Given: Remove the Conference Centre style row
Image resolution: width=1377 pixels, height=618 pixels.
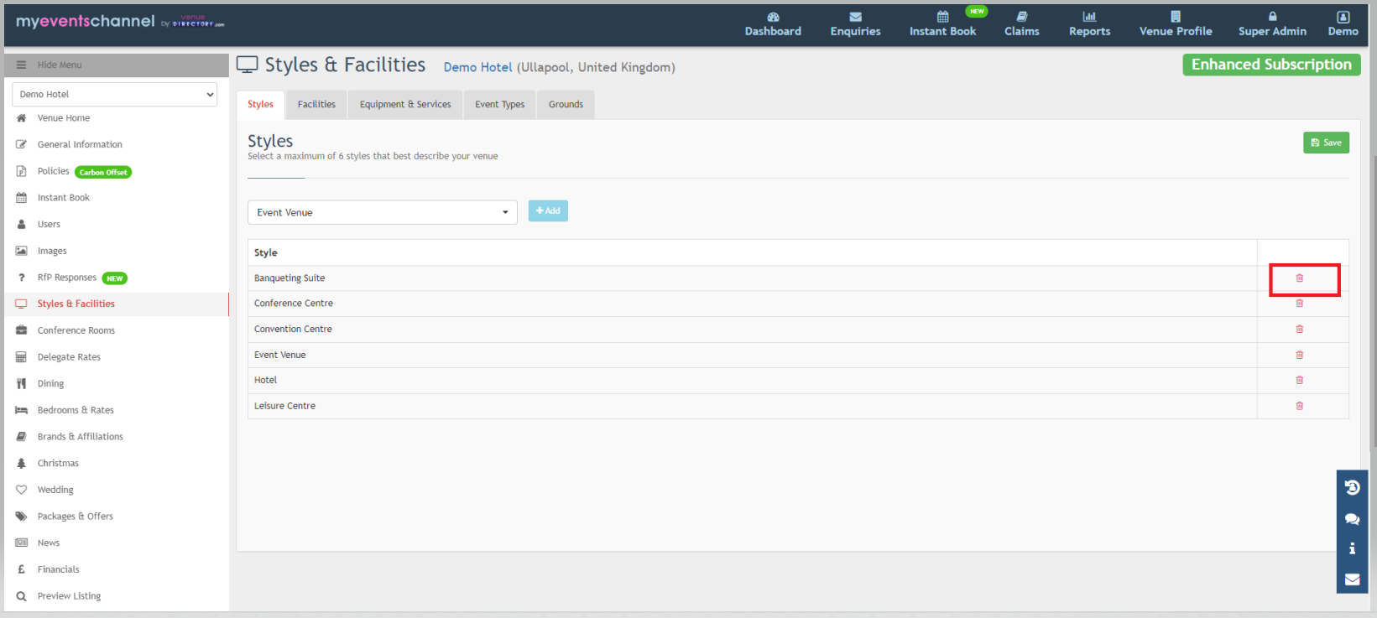Looking at the screenshot, I should coord(1299,304).
